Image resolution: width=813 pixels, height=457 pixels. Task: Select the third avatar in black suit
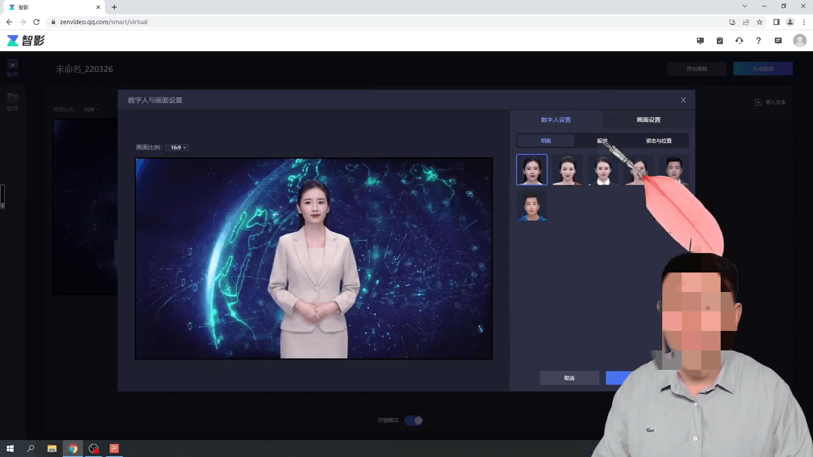pos(603,170)
